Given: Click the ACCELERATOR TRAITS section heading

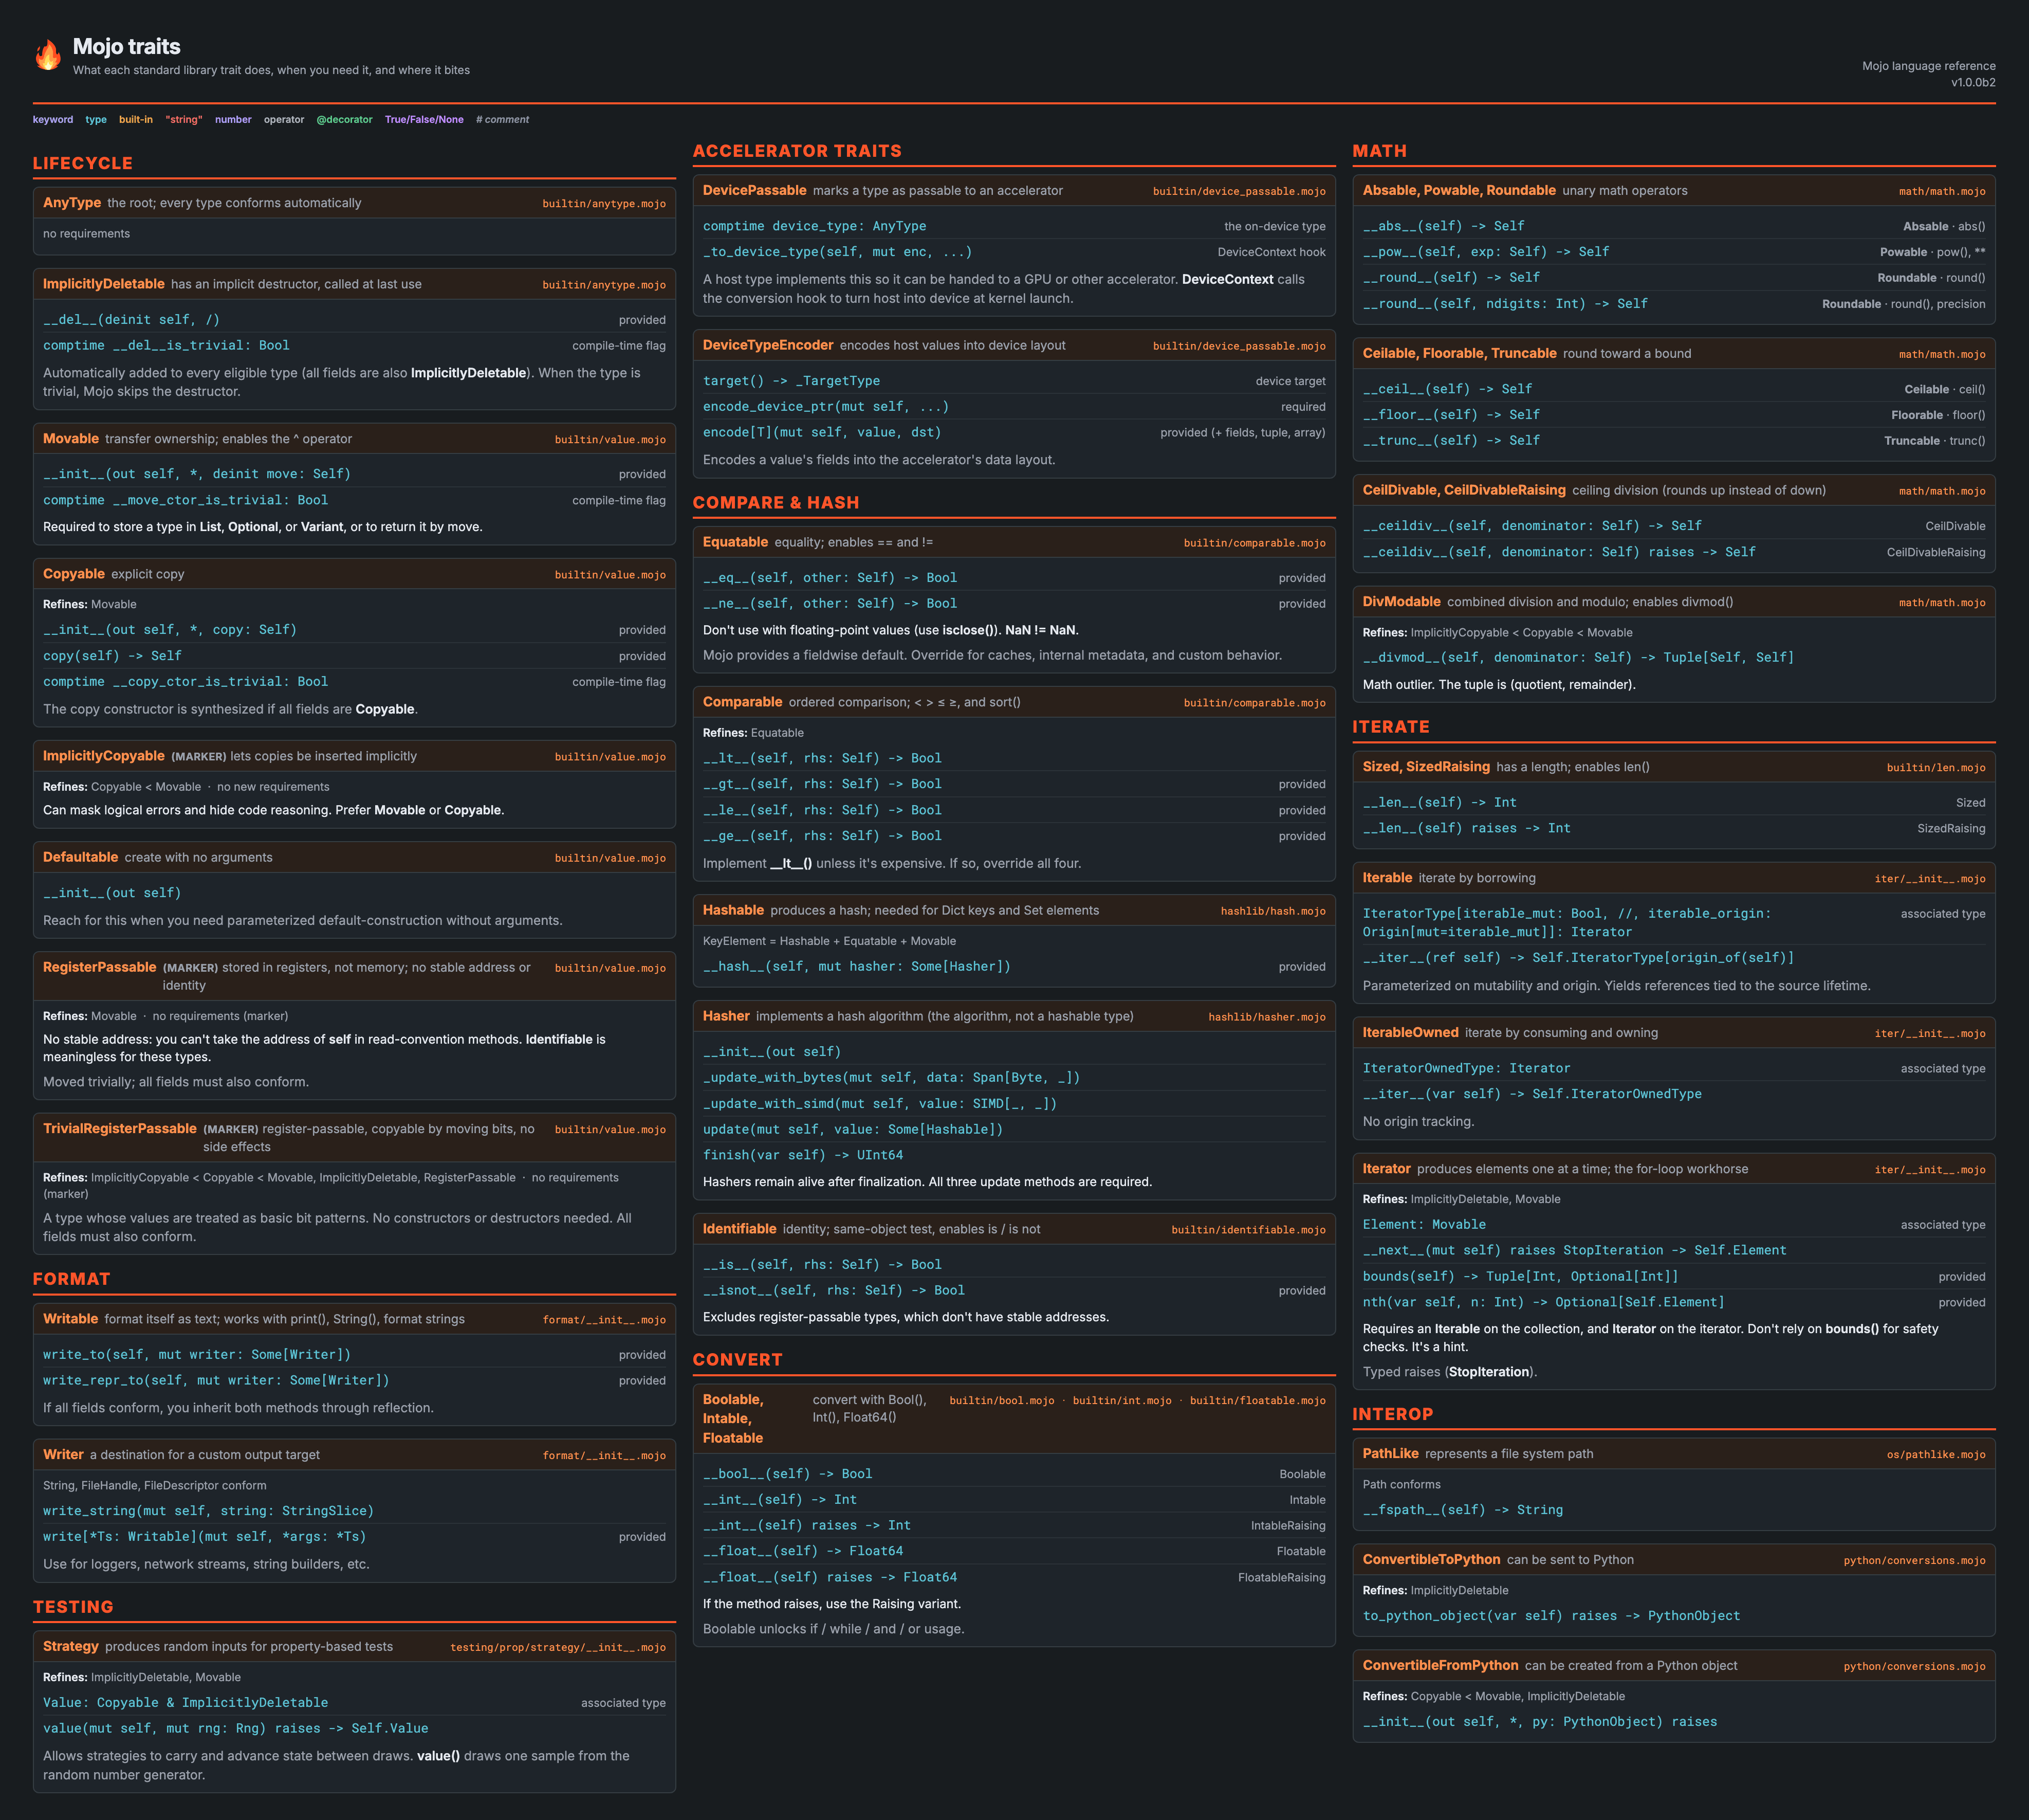Looking at the screenshot, I should tap(797, 151).
